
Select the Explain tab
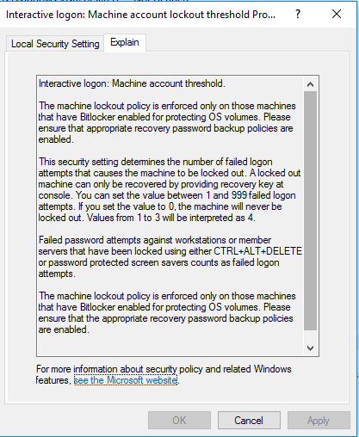(125, 42)
